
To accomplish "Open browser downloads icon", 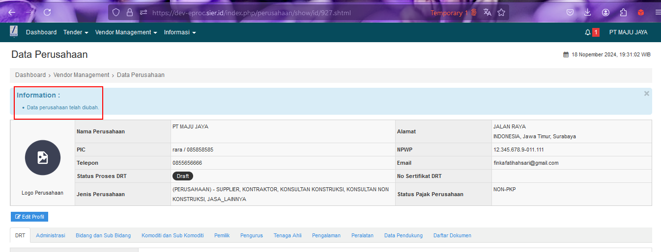I will (587, 13).
